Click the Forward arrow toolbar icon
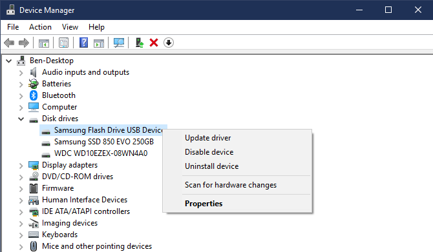 coord(24,43)
